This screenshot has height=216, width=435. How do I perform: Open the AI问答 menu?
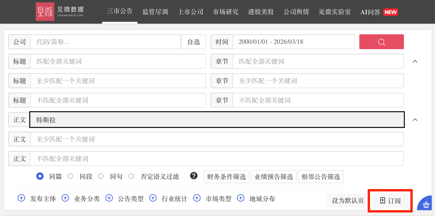(370, 12)
